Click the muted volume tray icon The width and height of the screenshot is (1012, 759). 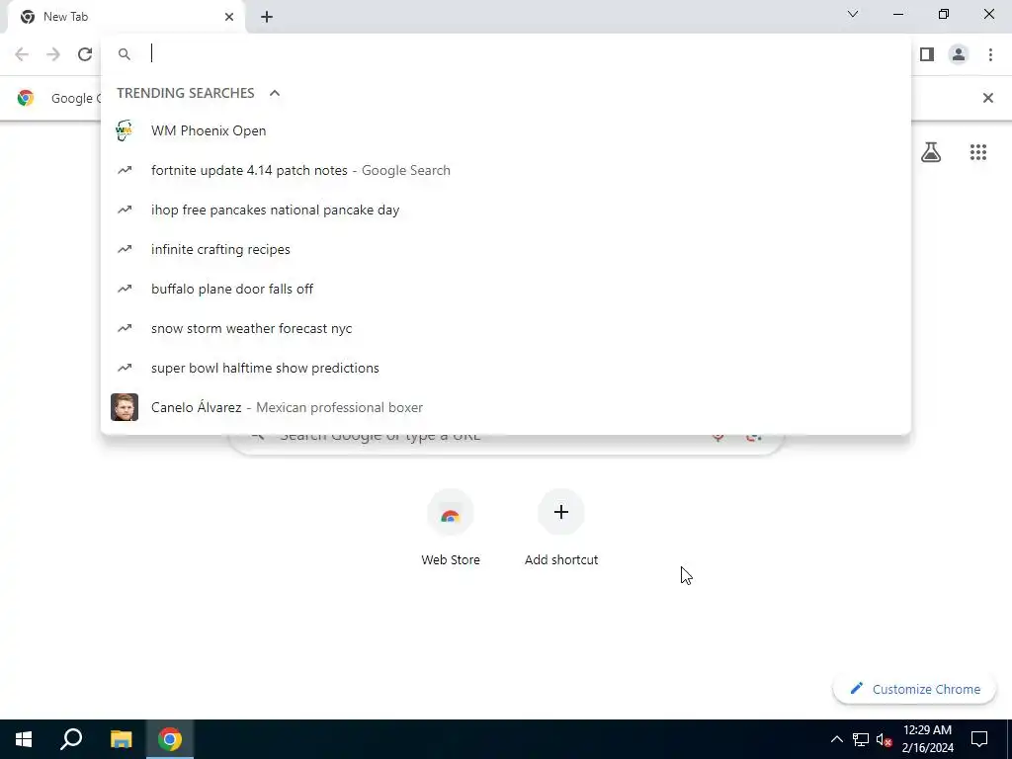coord(884,739)
